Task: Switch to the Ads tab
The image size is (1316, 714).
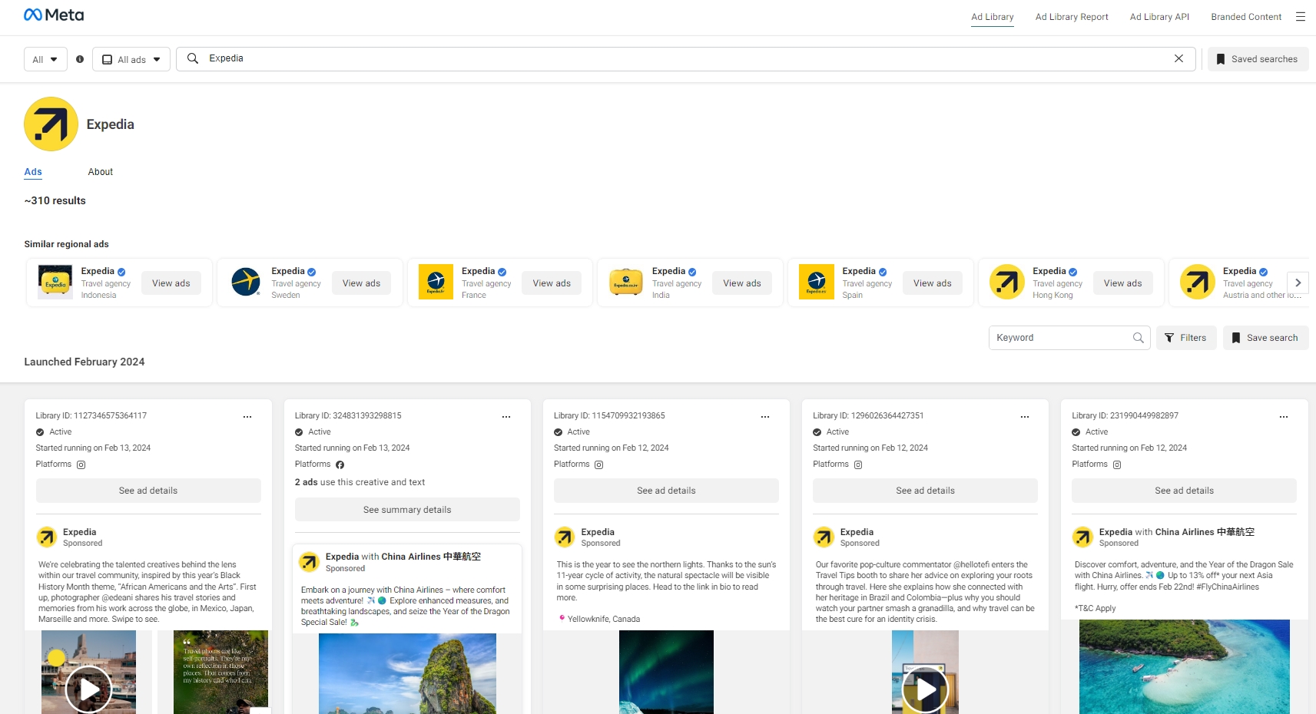Action: click(33, 172)
